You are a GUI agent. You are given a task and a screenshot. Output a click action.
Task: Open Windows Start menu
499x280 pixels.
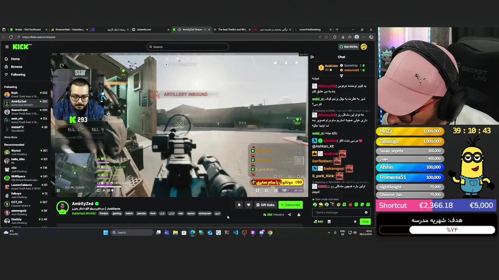click(105, 233)
